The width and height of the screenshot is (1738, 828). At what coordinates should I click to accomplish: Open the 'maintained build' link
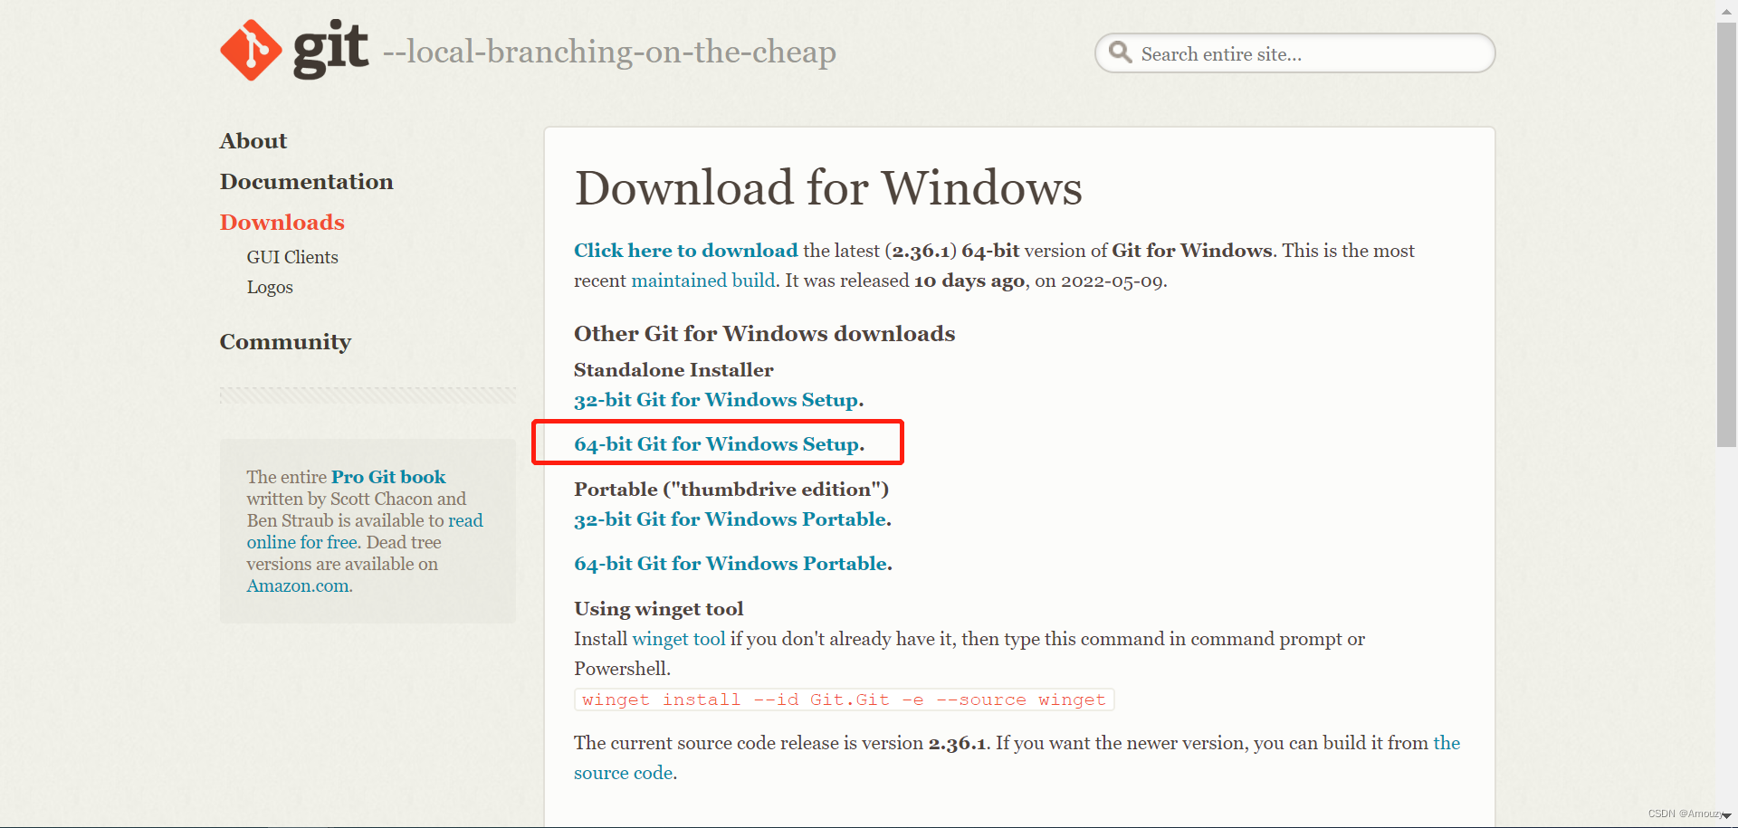[703, 281]
